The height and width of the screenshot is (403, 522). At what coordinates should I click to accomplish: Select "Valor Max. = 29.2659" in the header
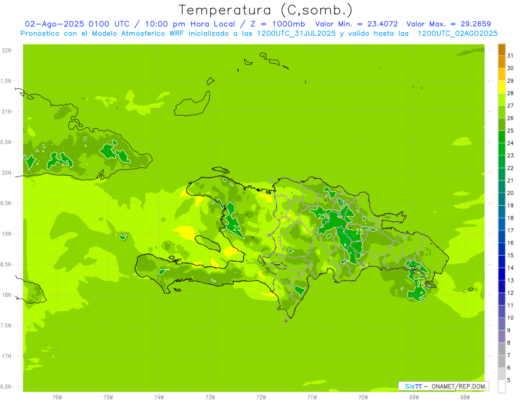coord(449,24)
